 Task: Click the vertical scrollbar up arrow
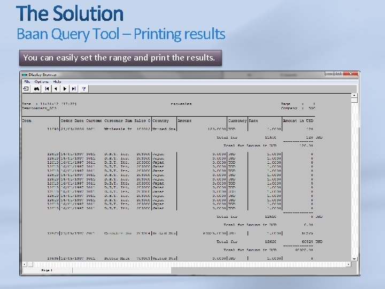(355, 95)
